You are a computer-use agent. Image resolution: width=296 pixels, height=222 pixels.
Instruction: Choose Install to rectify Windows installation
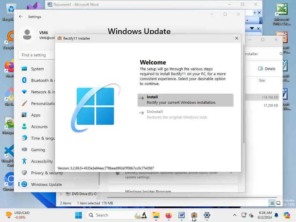[x=185, y=100]
